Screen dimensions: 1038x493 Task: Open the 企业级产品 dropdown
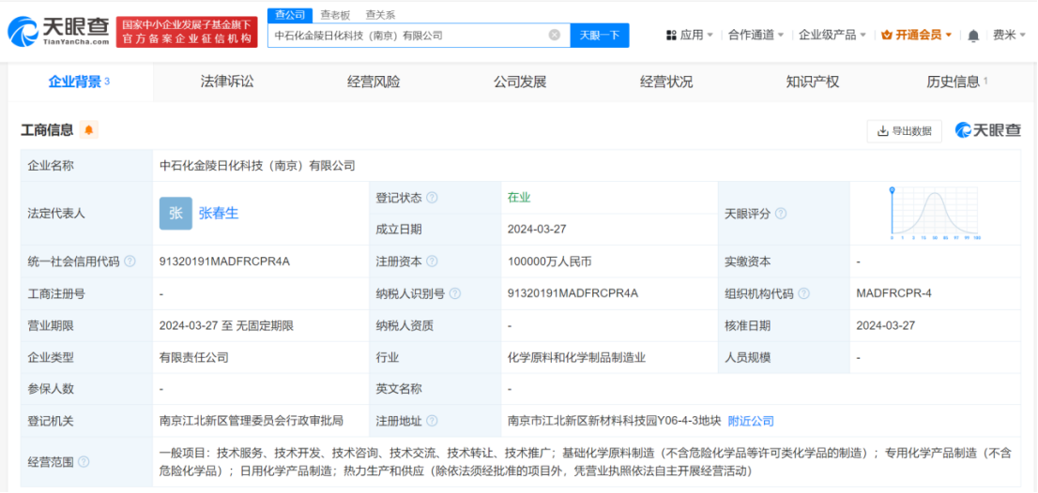coord(832,35)
